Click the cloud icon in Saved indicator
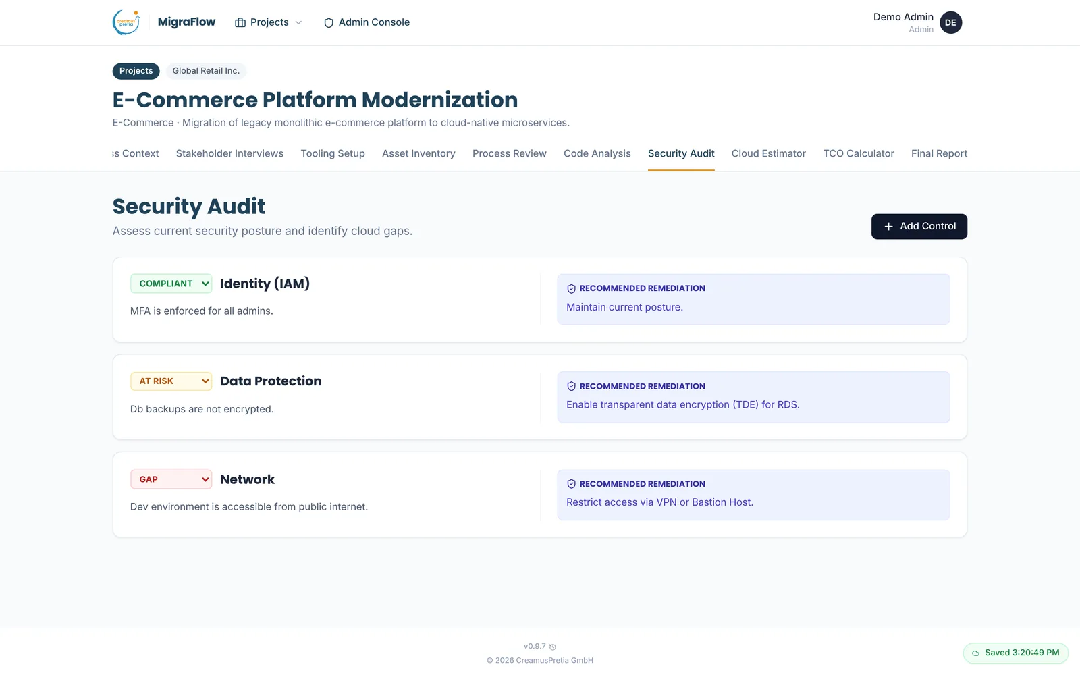This screenshot has width=1080, height=675. pos(975,653)
